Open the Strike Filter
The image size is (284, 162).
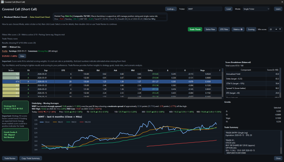coord(210,29)
